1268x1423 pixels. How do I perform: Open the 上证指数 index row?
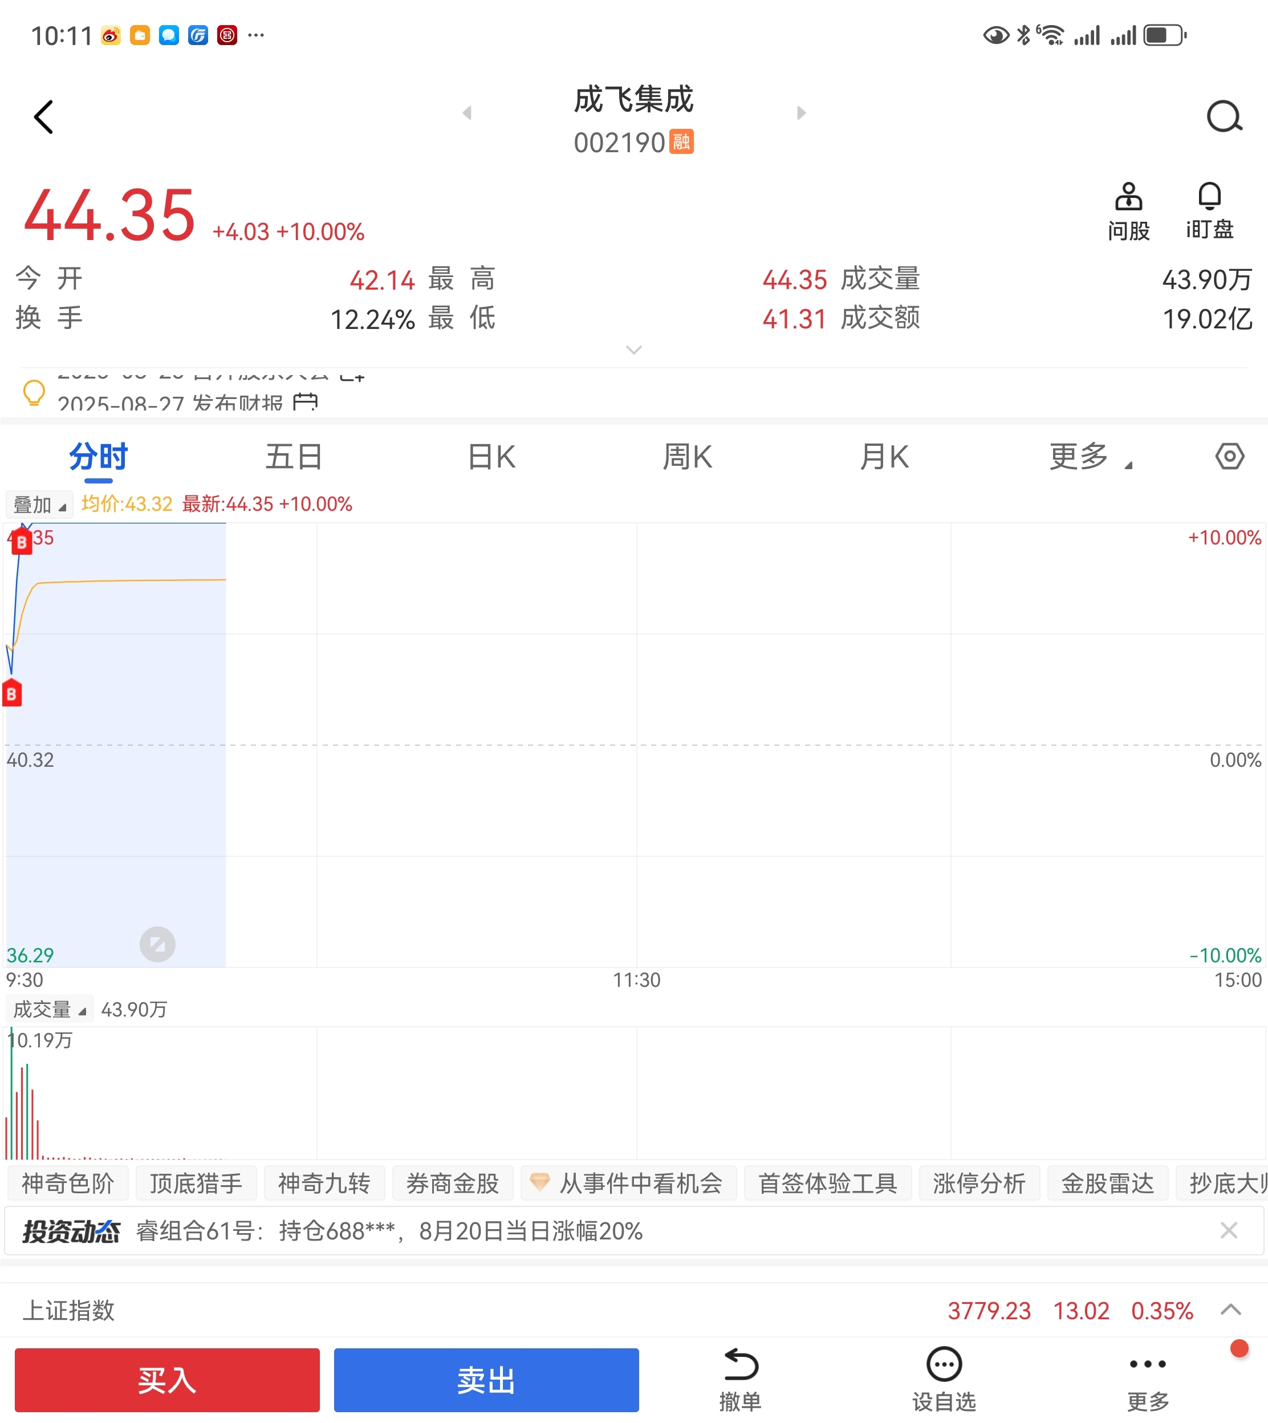pyautogui.click(x=634, y=1310)
